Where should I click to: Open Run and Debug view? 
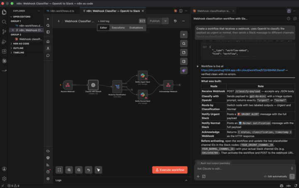(x=4, y=42)
